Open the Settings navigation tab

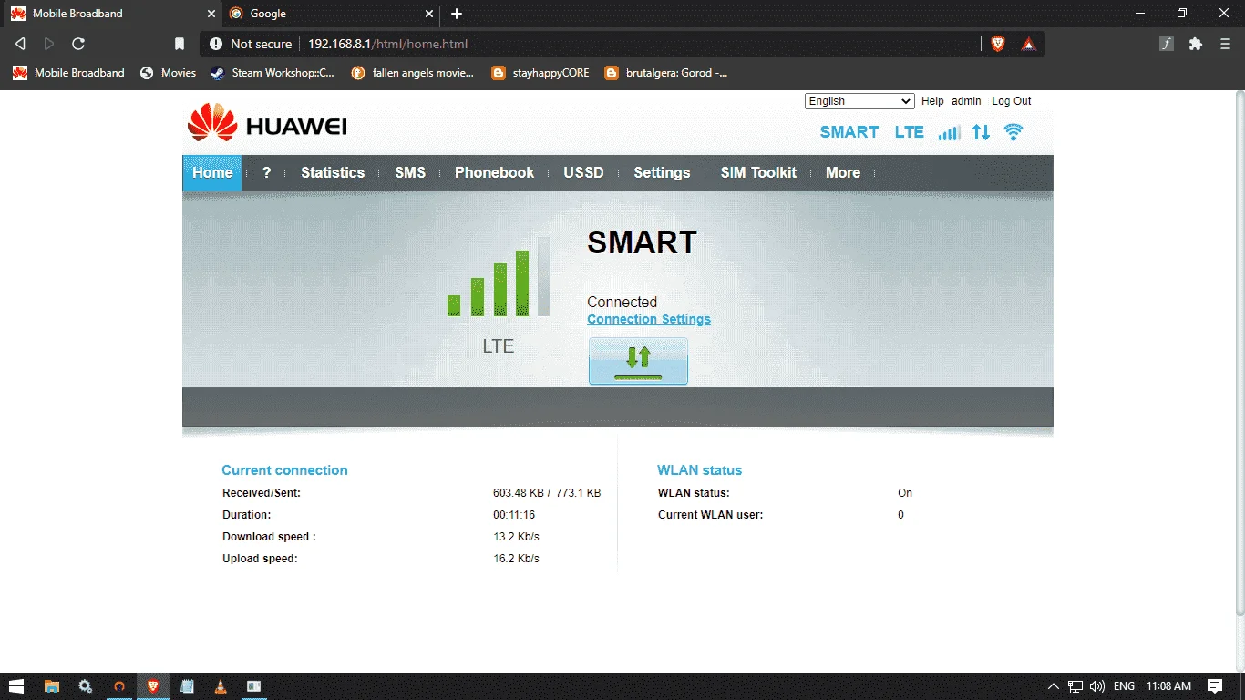(x=662, y=173)
